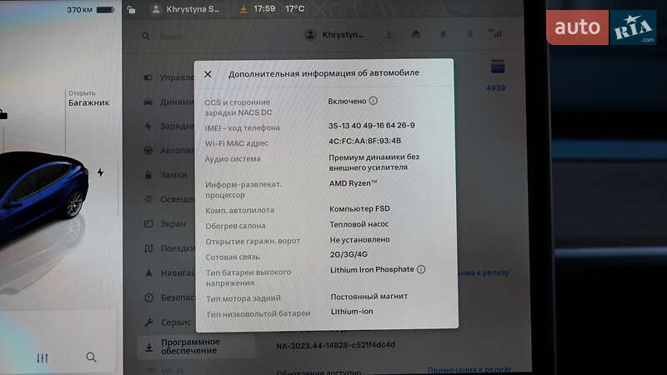Select Программное обеспечение menu item

tap(197, 347)
